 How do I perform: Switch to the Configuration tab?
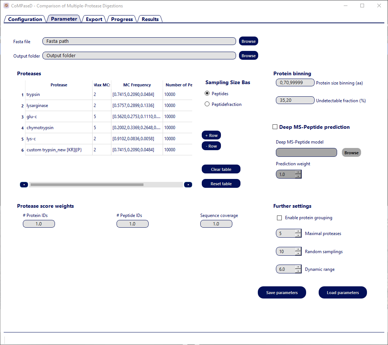[x=25, y=19]
